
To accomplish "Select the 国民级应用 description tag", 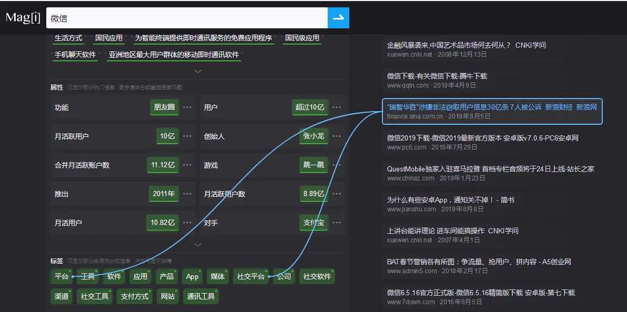I will [302, 38].
